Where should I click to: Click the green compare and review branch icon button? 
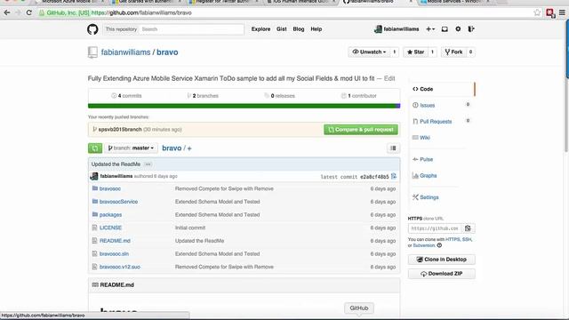pyautogui.click(x=95, y=148)
